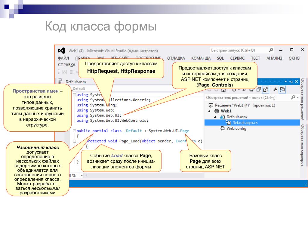Viewport: 308px width, 231px height.
Task: Select Web.config in Solution Explorer
Action: [x=236, y=128]
